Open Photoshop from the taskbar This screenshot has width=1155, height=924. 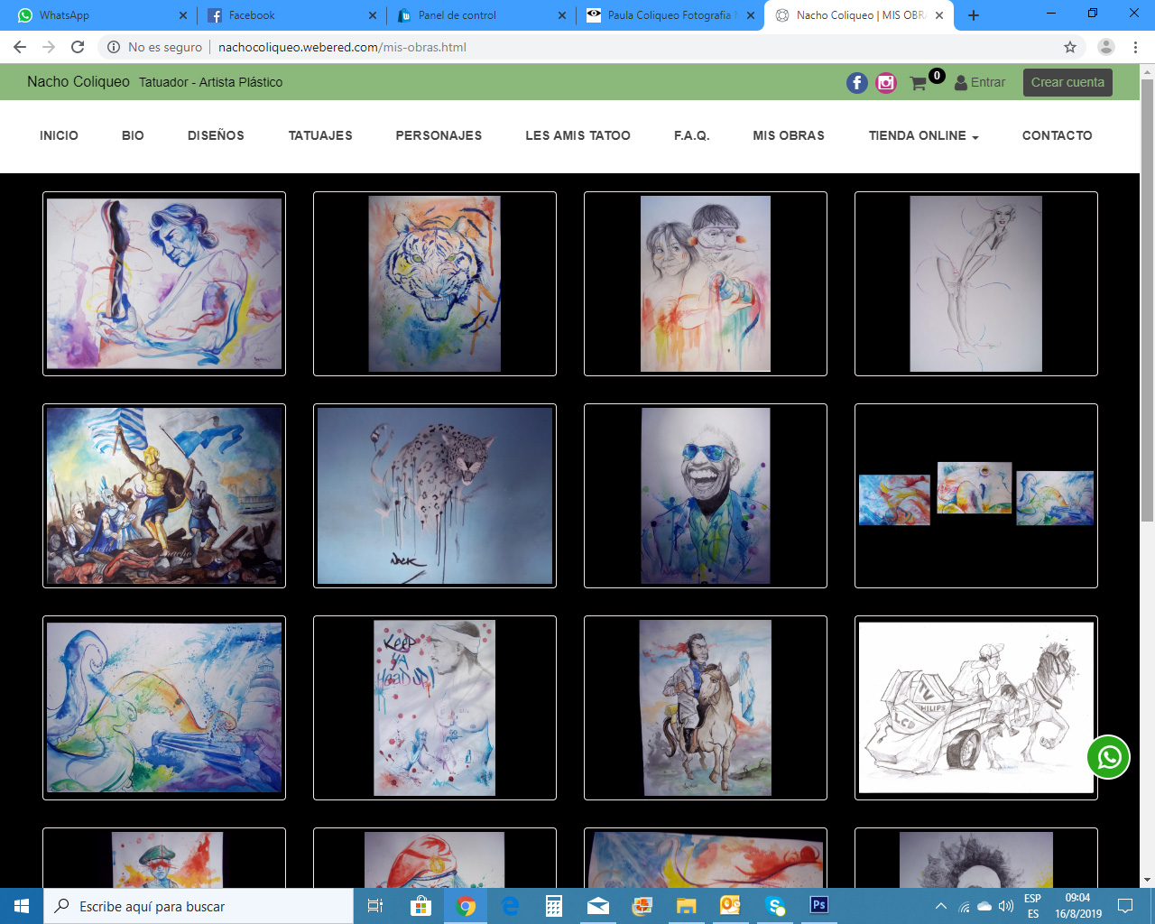[819, 905]
